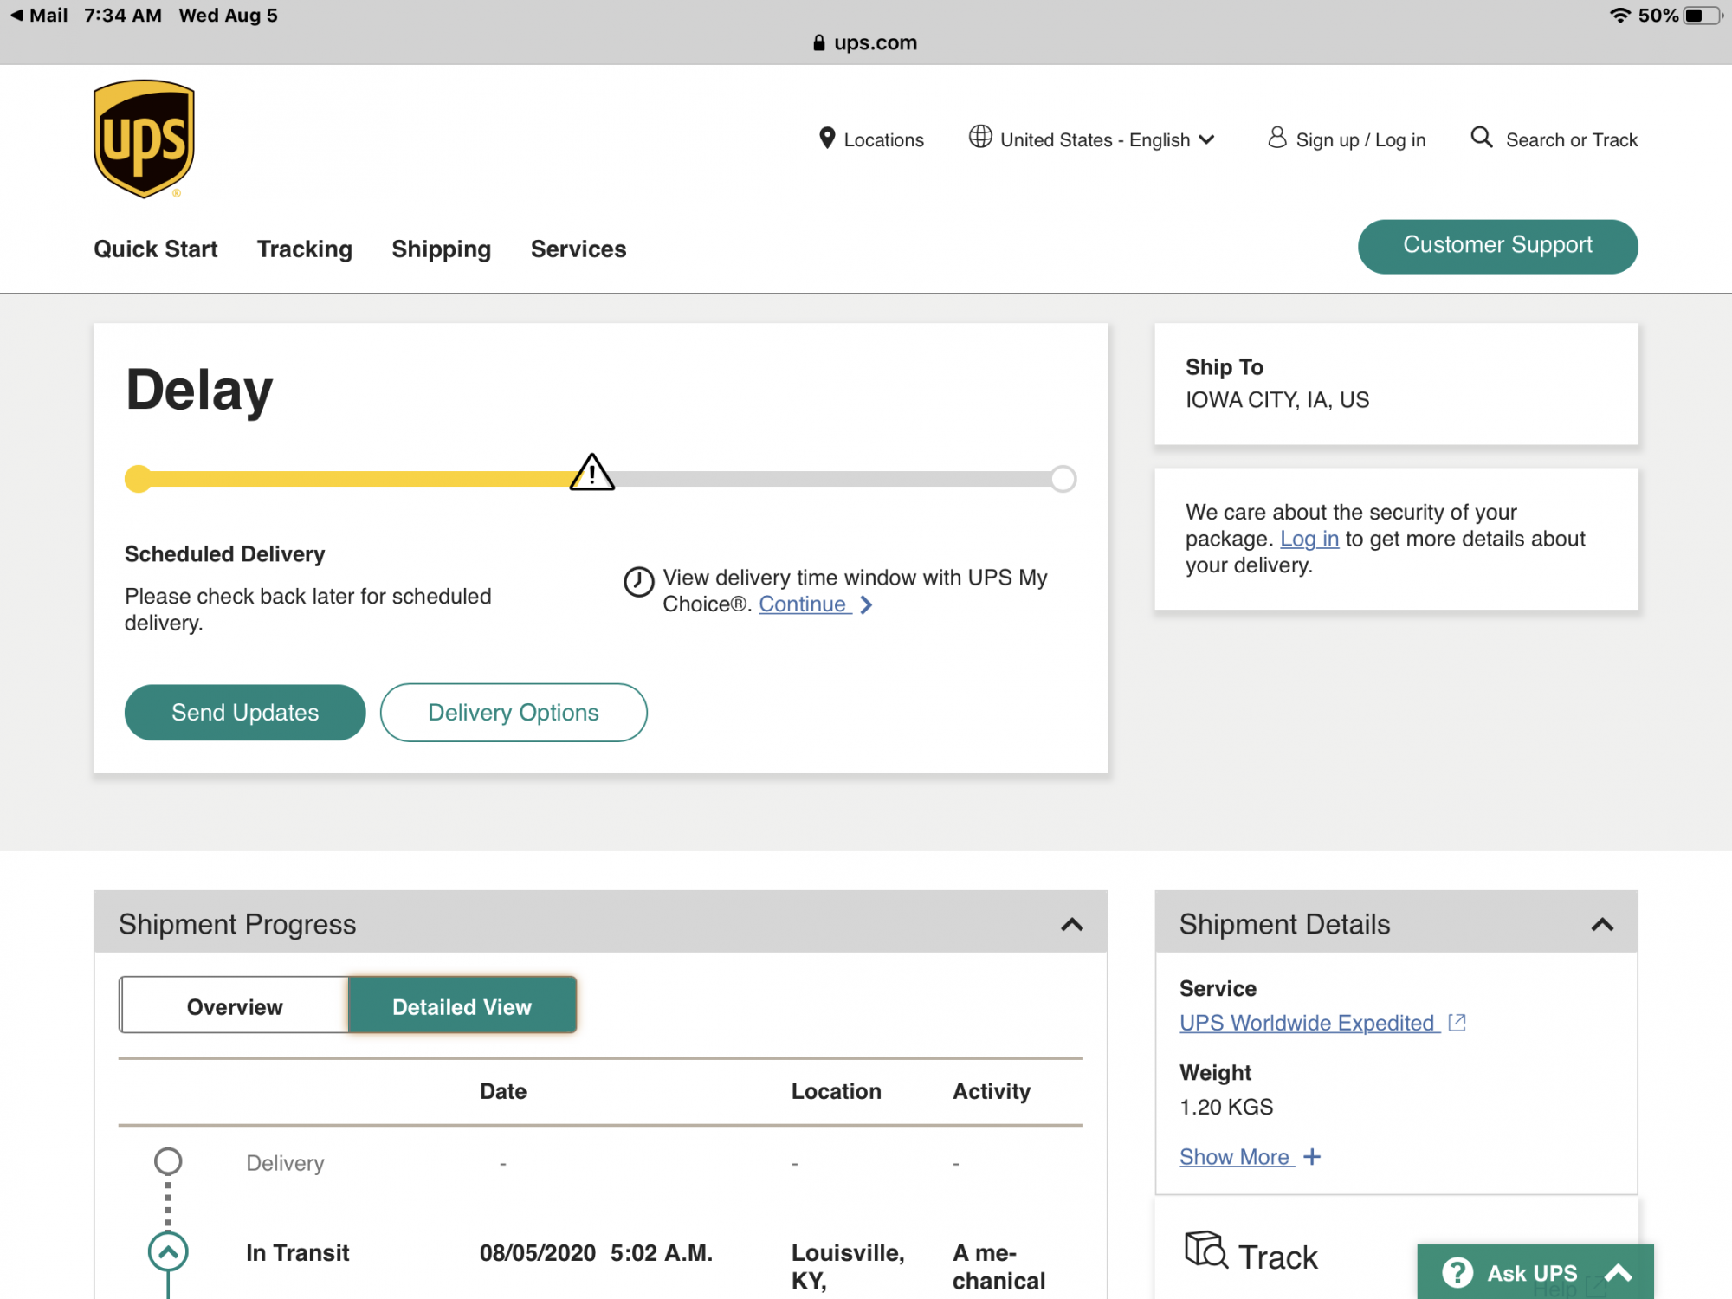Viewport: 1732px width, 1299px height.
Task: Click the Scheduled Delivery label
Action: click(225, 554)
